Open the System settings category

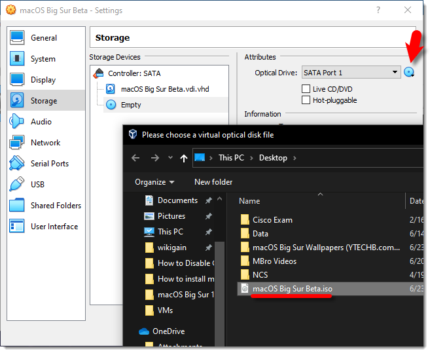tap(46, 59)
